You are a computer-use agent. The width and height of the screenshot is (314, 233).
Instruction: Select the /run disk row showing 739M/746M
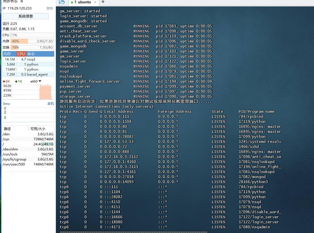(x=28, y=139)
